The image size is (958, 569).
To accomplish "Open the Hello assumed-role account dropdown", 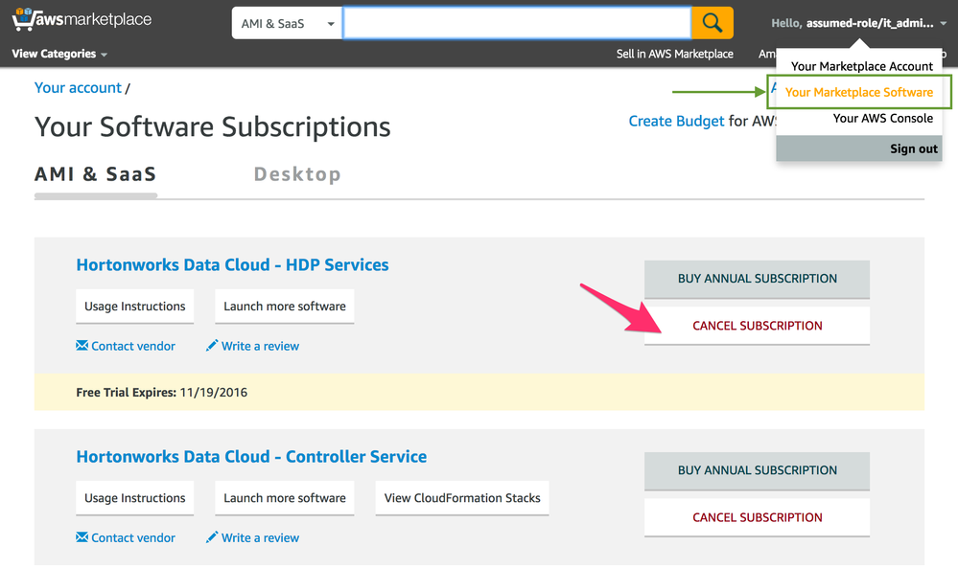I will [x=856, y=23].
